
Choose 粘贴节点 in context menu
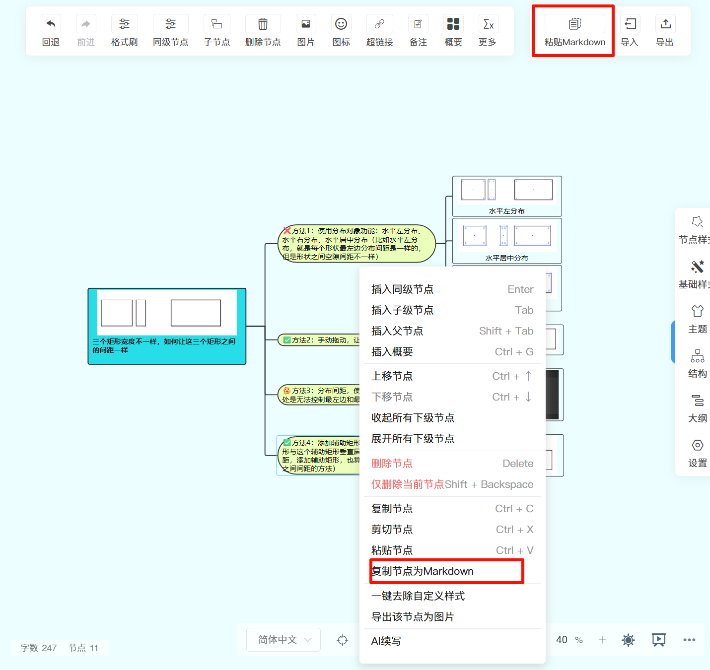click(x=452, y=550)
